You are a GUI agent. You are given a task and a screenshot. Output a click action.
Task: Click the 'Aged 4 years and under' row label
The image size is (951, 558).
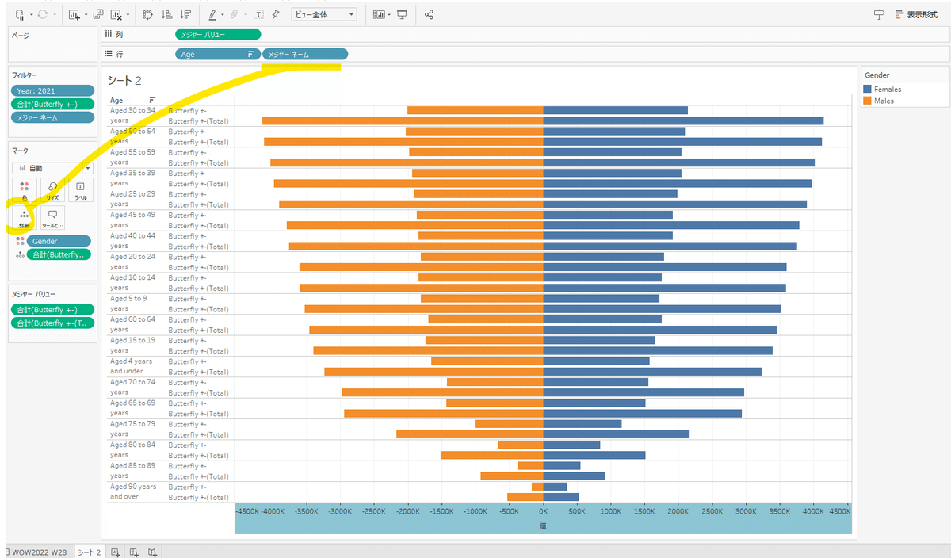[x=131, y=366]
